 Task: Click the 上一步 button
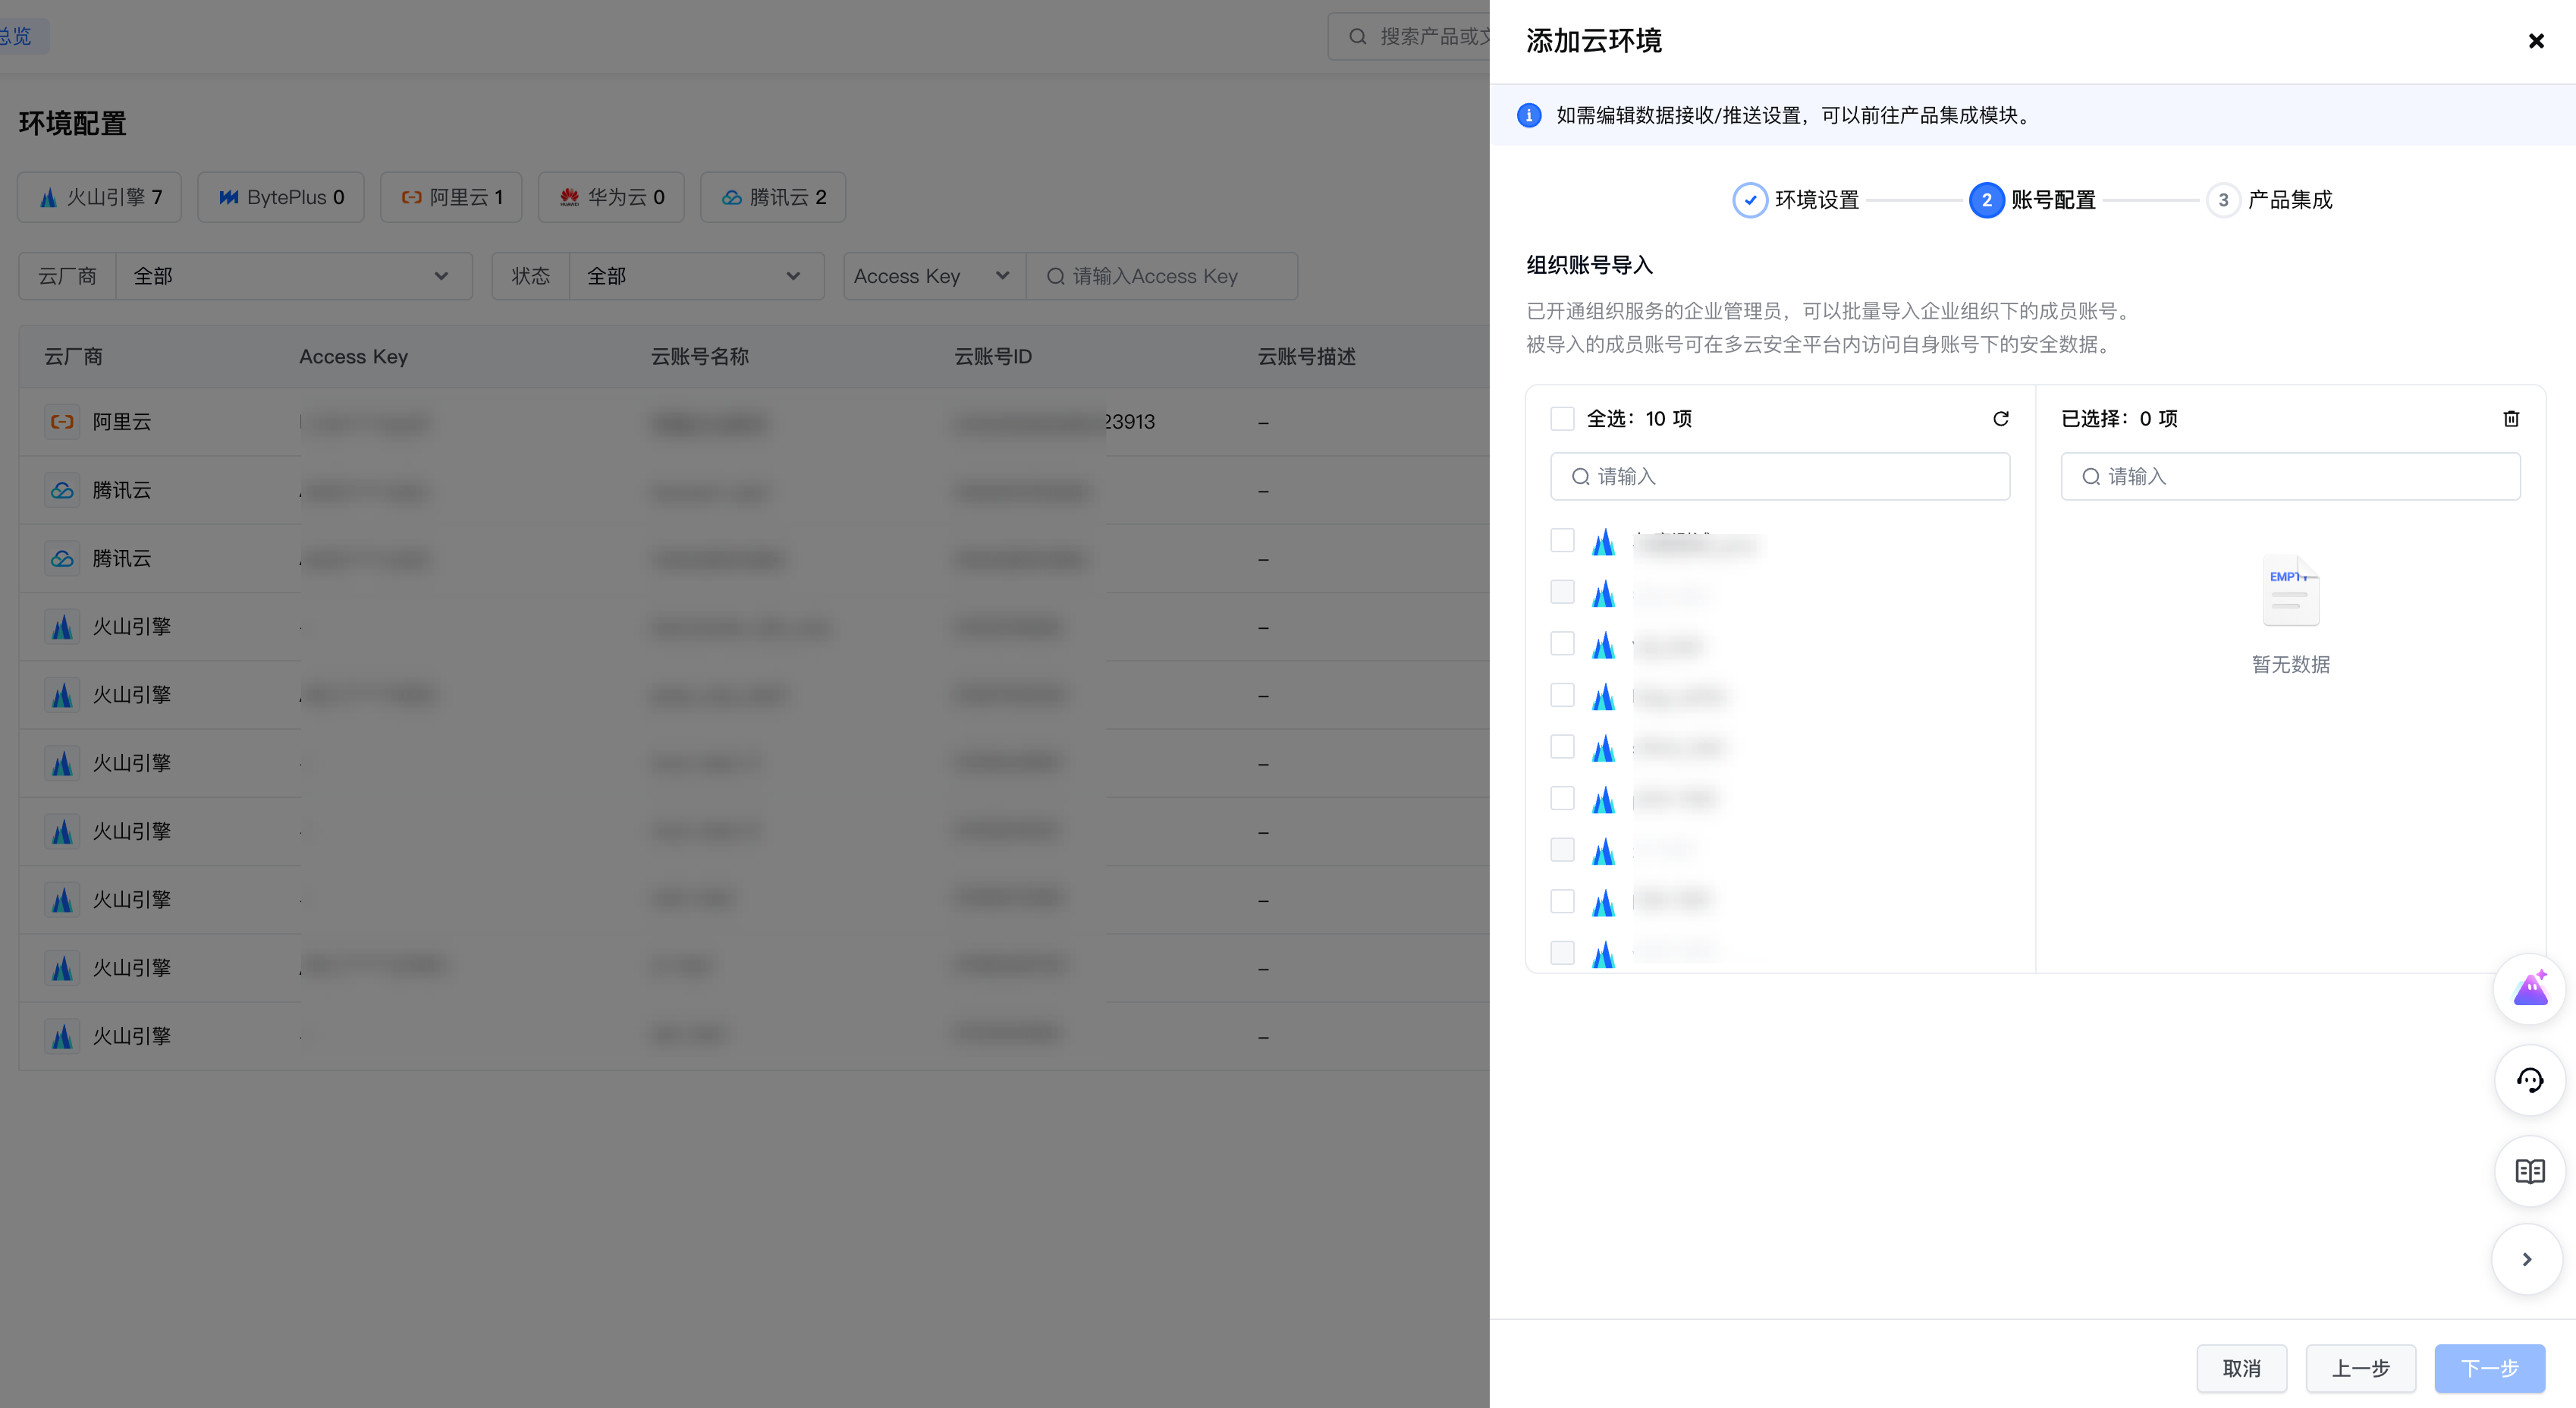[2360, 1368]
